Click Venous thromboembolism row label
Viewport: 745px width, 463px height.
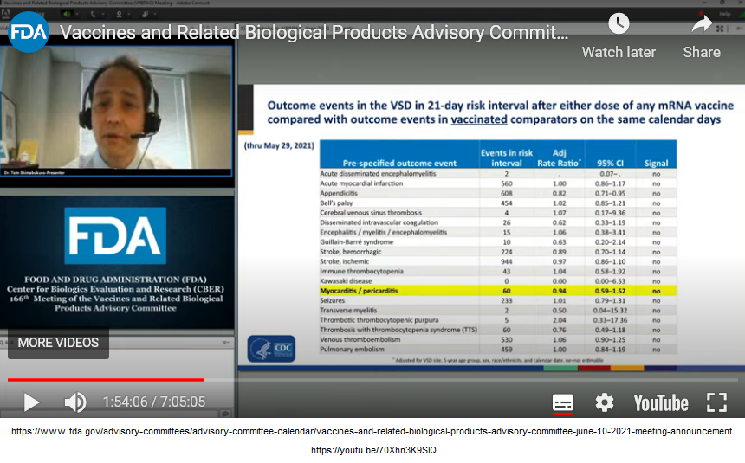pyautogui.click(x=360, y=339)
